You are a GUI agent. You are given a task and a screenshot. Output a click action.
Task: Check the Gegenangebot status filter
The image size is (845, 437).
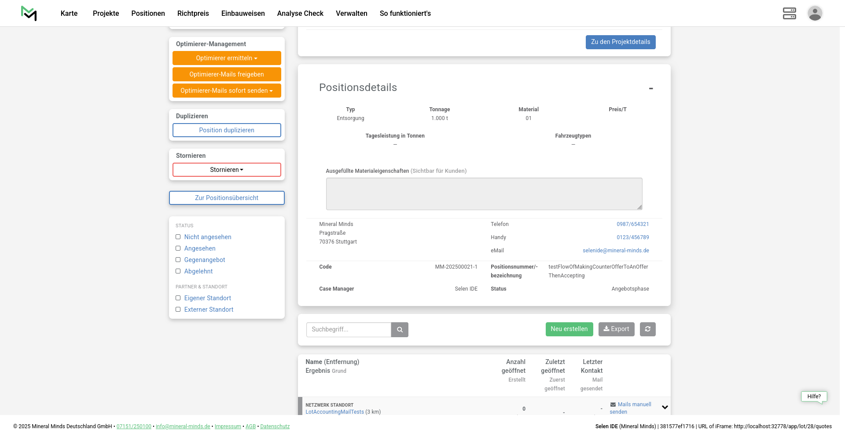[178, 260]
